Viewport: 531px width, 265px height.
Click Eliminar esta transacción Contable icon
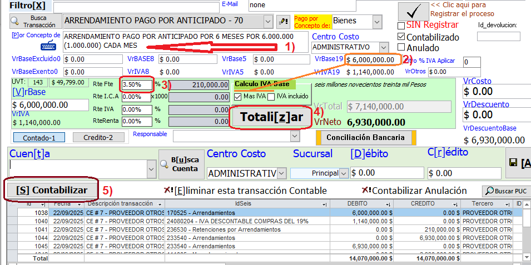(x=168, y=191)
